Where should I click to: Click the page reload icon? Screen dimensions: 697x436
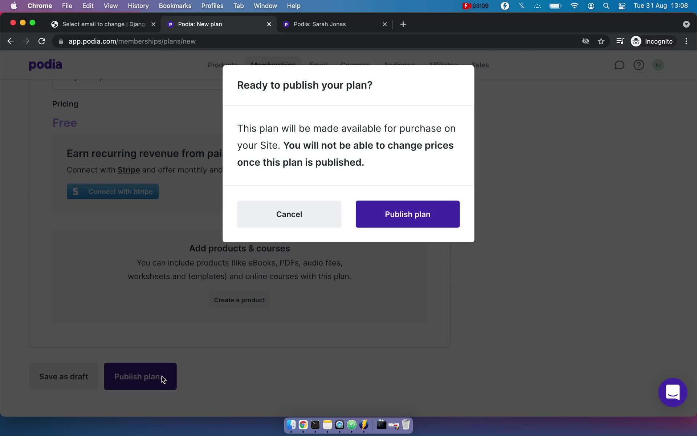coord(42,41)
